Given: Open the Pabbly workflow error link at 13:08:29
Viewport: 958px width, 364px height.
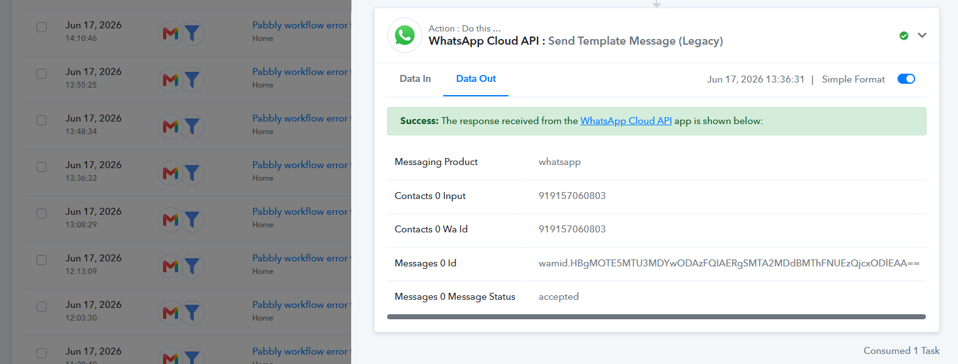Looking at the screenshot, I should pos(301,212).
